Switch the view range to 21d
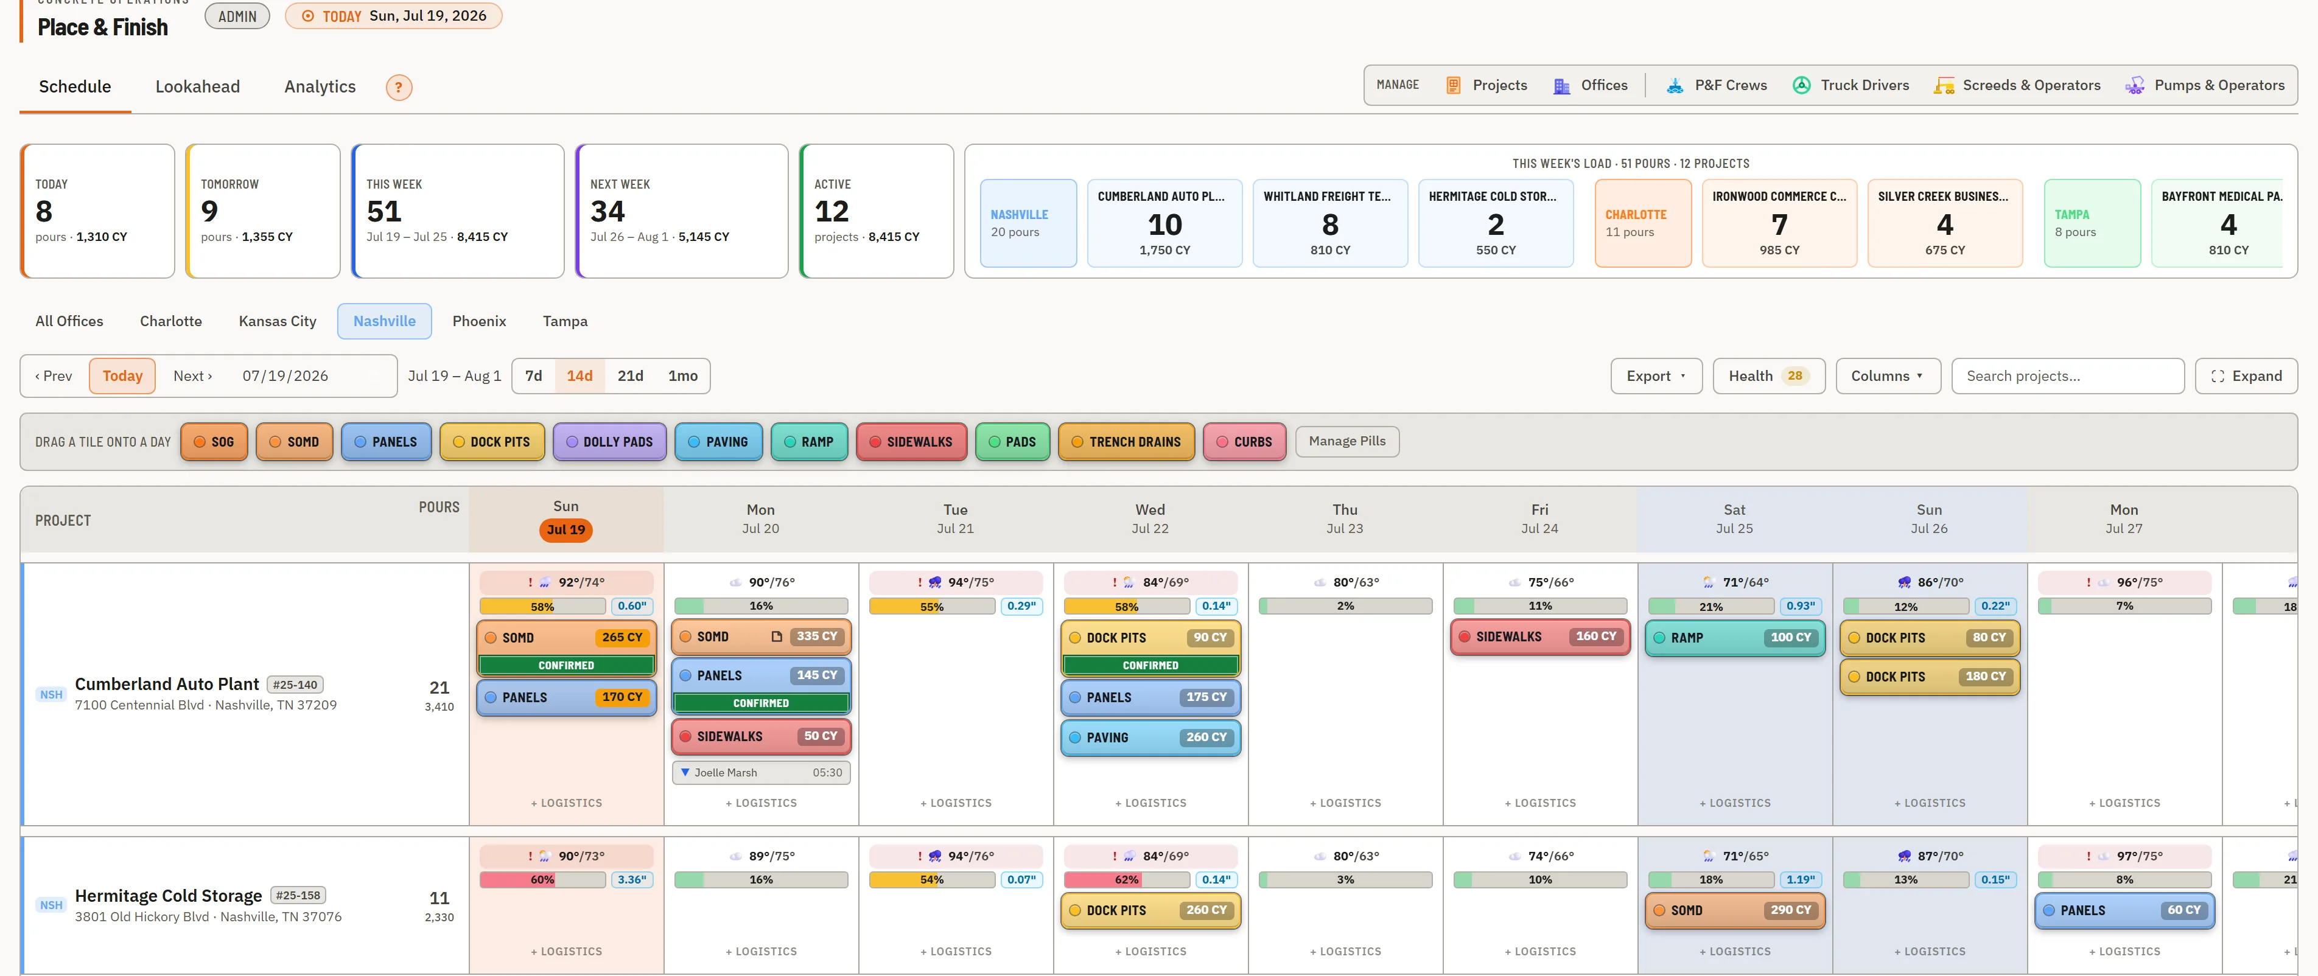2318x976 pixels. [x=630, y=376]
